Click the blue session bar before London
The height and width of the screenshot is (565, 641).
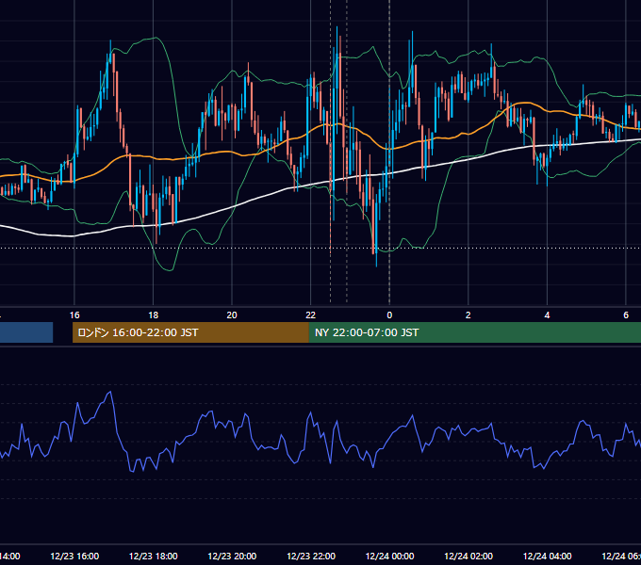pos(26,332)
